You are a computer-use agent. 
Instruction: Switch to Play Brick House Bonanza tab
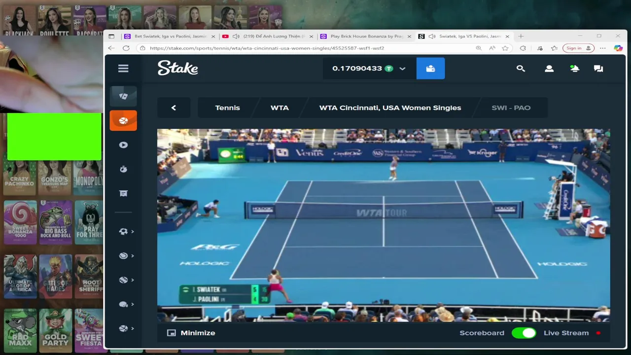[x=366, y=36]
